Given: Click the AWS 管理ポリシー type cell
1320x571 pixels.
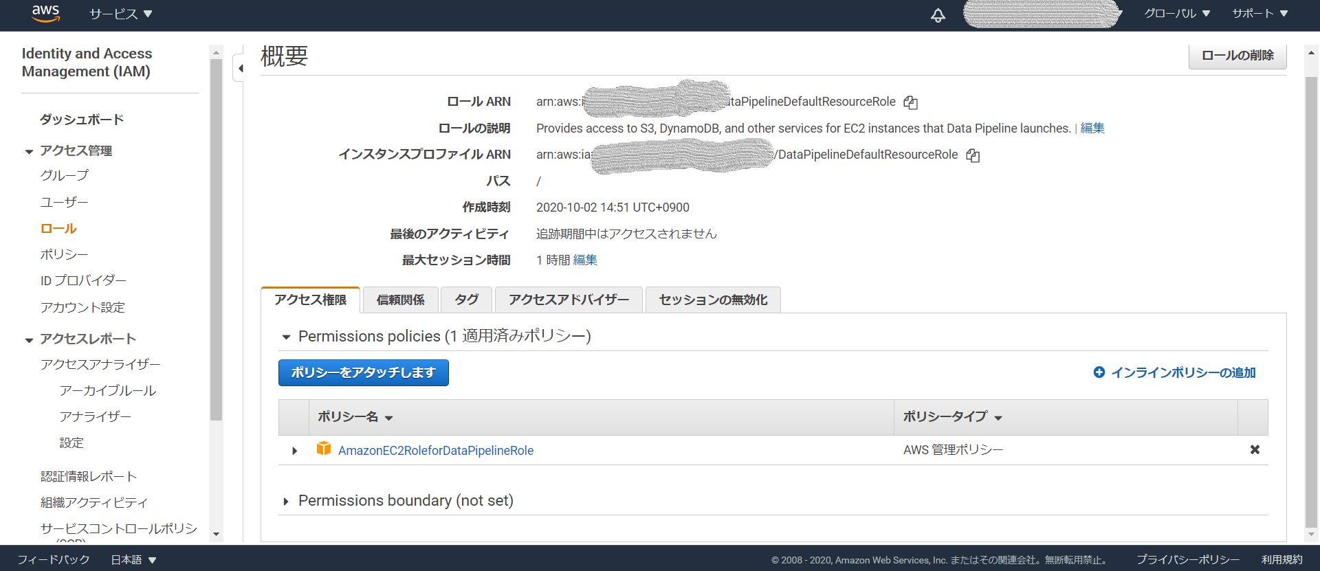Looking at the screenshot, I should pyautogui.click(x=954, y=450).
